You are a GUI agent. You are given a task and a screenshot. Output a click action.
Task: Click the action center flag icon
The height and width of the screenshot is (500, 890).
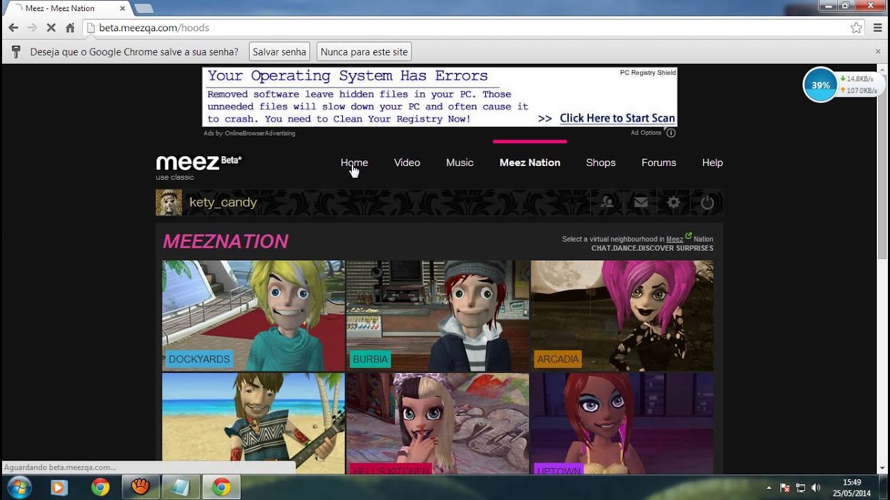(x=785, y=487)
